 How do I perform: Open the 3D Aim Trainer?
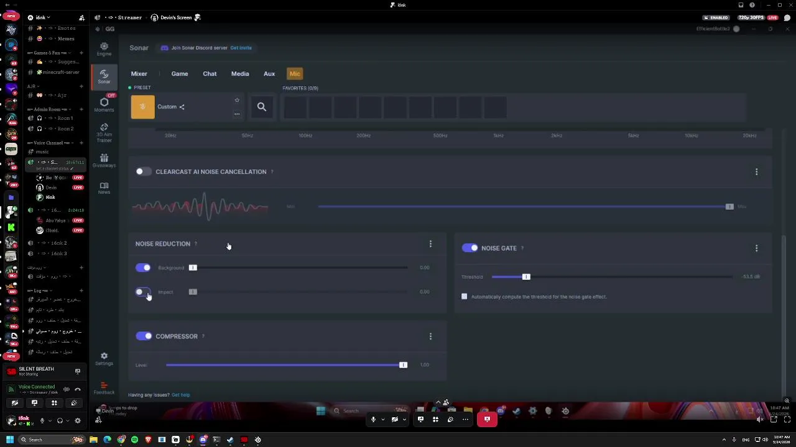104,132
